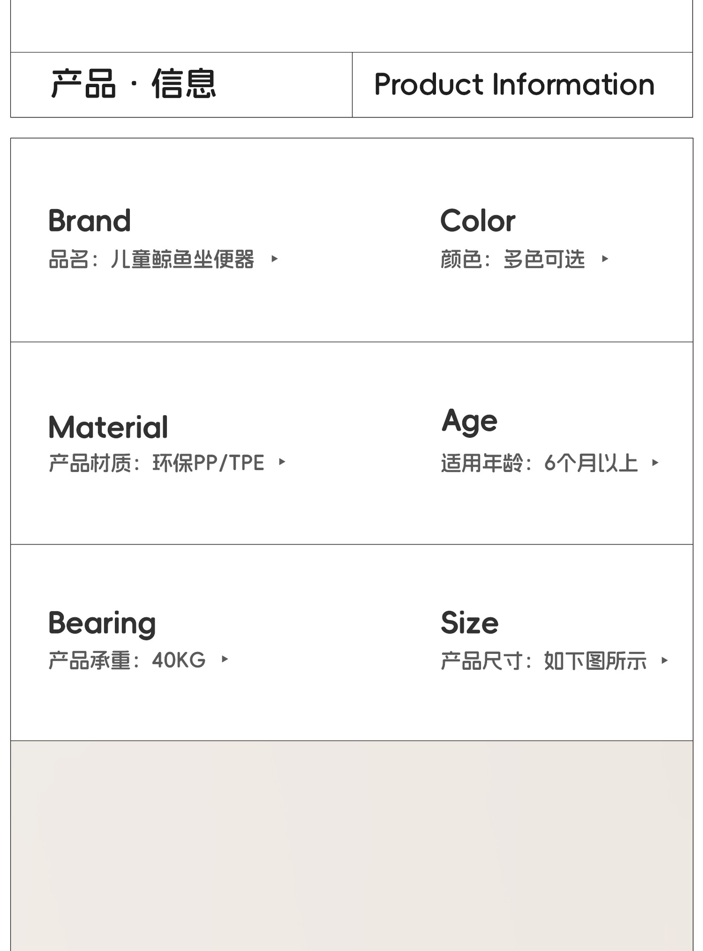703x951 pixels.
Task: Click the 产品承重: 40KG text
Action: coord(127,660)
